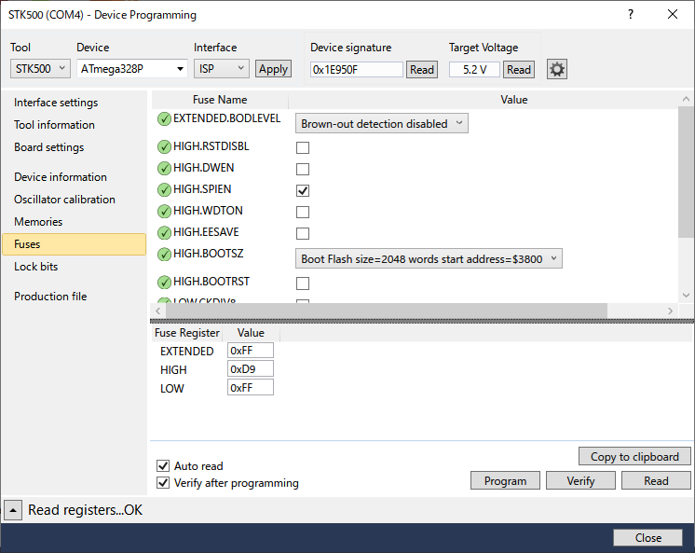Click the HIGH.DWEN green status checkmark
Screen dimensions: 695x553
pos(164,168)
